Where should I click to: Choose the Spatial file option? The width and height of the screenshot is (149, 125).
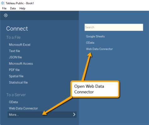click(x=16, y=76)
